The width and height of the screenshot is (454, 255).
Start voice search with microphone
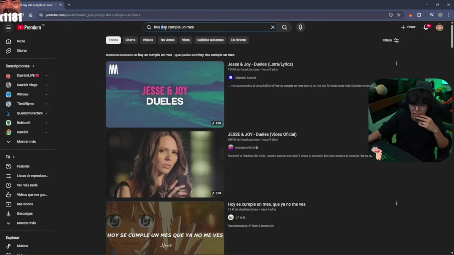[x=300, y=27]
